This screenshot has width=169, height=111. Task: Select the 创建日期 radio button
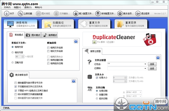pyautogui.click(x=97, y=95)
